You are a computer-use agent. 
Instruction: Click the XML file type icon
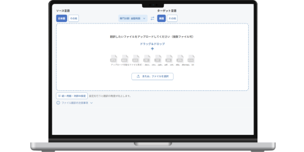pos(169,59)
